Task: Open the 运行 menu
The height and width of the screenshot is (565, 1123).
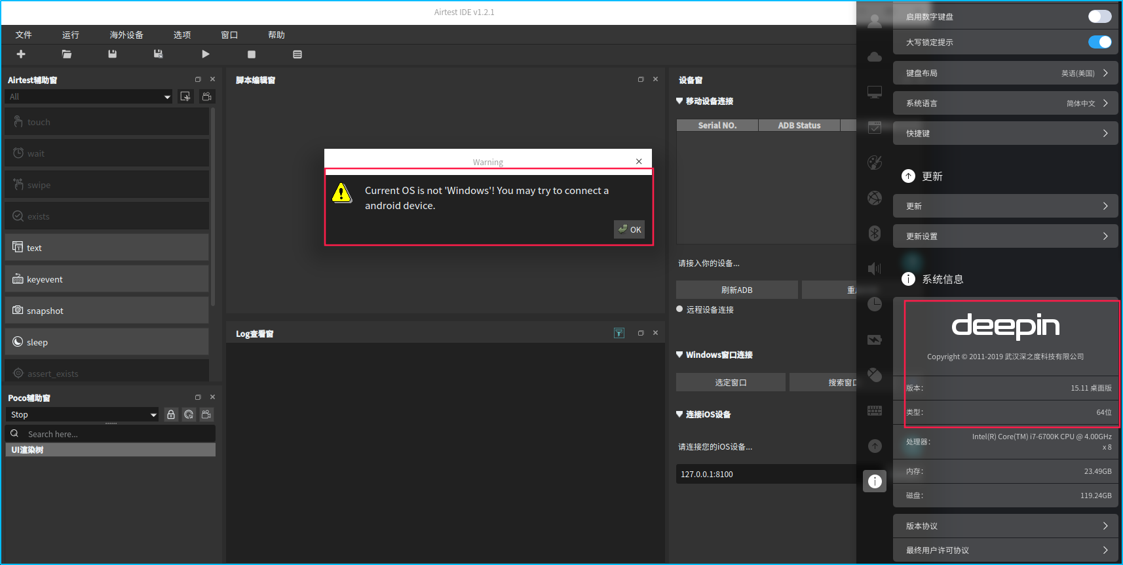Action: tap(71, 35)
